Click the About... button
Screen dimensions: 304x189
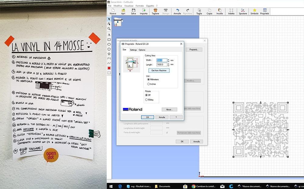pyautogui.click(x=169, y=110)
